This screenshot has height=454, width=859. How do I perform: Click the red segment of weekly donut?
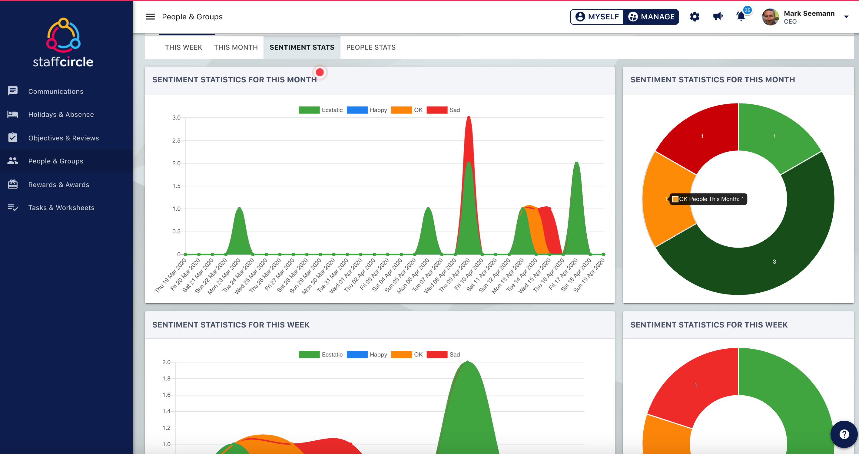click(696, 385)
